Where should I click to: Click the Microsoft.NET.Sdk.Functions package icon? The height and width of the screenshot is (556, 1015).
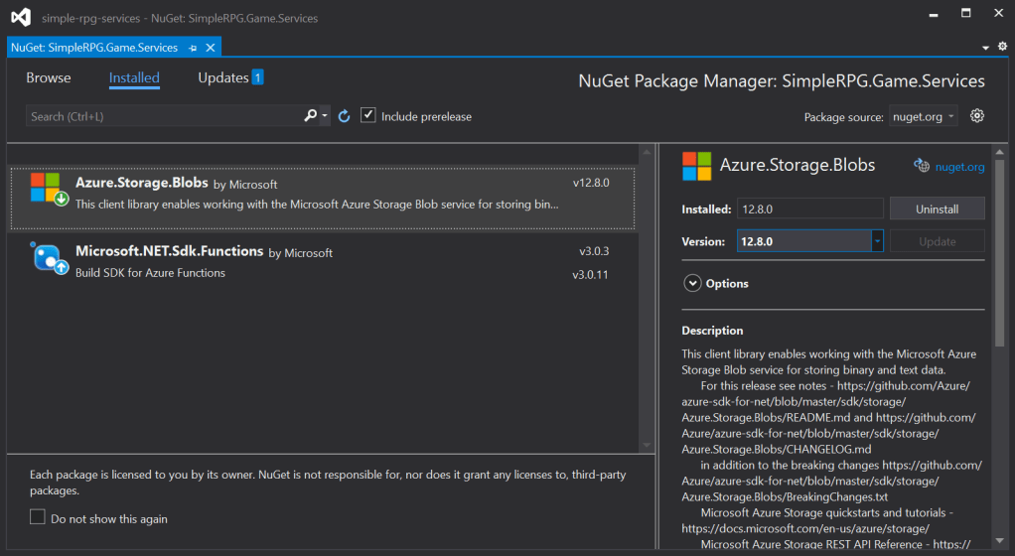[x=48, y=258]
